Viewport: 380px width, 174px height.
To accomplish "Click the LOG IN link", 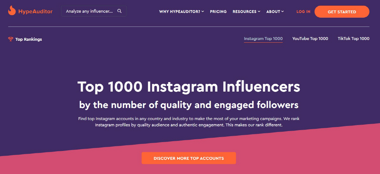I will 303,12.
